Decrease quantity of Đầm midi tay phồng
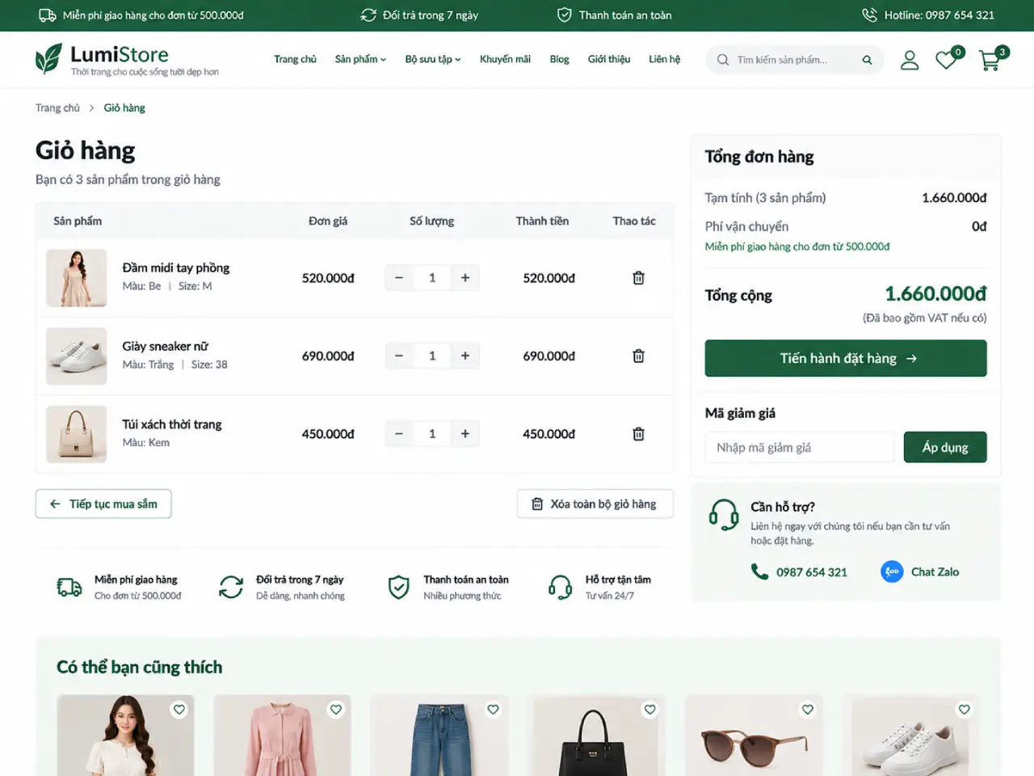The image size is (1034, 776). coord(399,278)
